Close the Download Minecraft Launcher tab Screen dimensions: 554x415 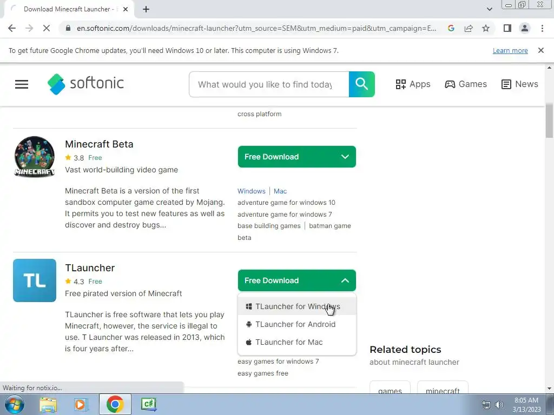(x=126, y=9)
